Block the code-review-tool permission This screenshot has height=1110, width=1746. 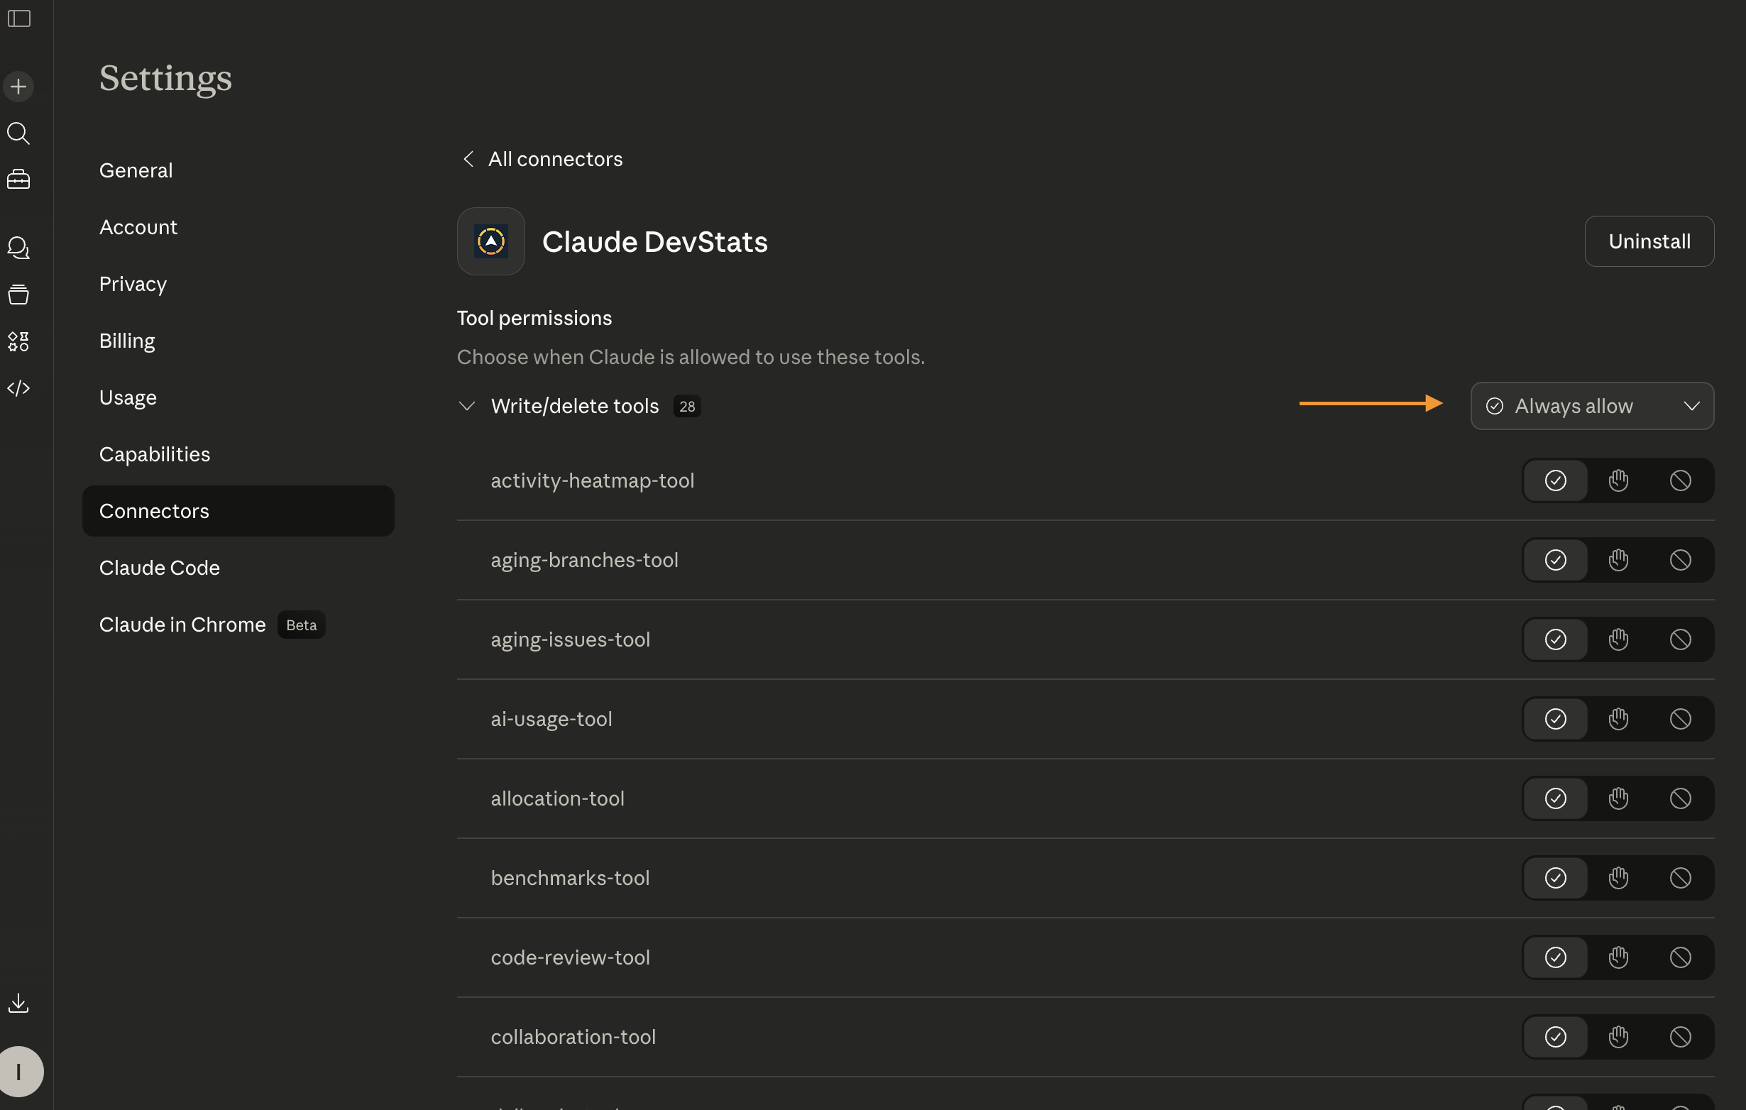pos(1680,957)
